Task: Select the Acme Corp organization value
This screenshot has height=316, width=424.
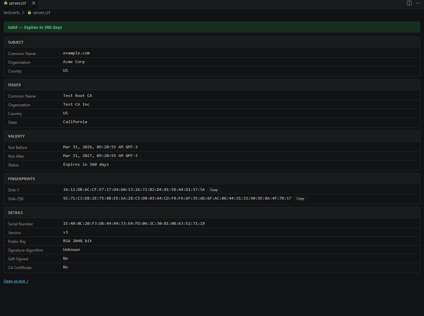Action: [x=74, y=62]
